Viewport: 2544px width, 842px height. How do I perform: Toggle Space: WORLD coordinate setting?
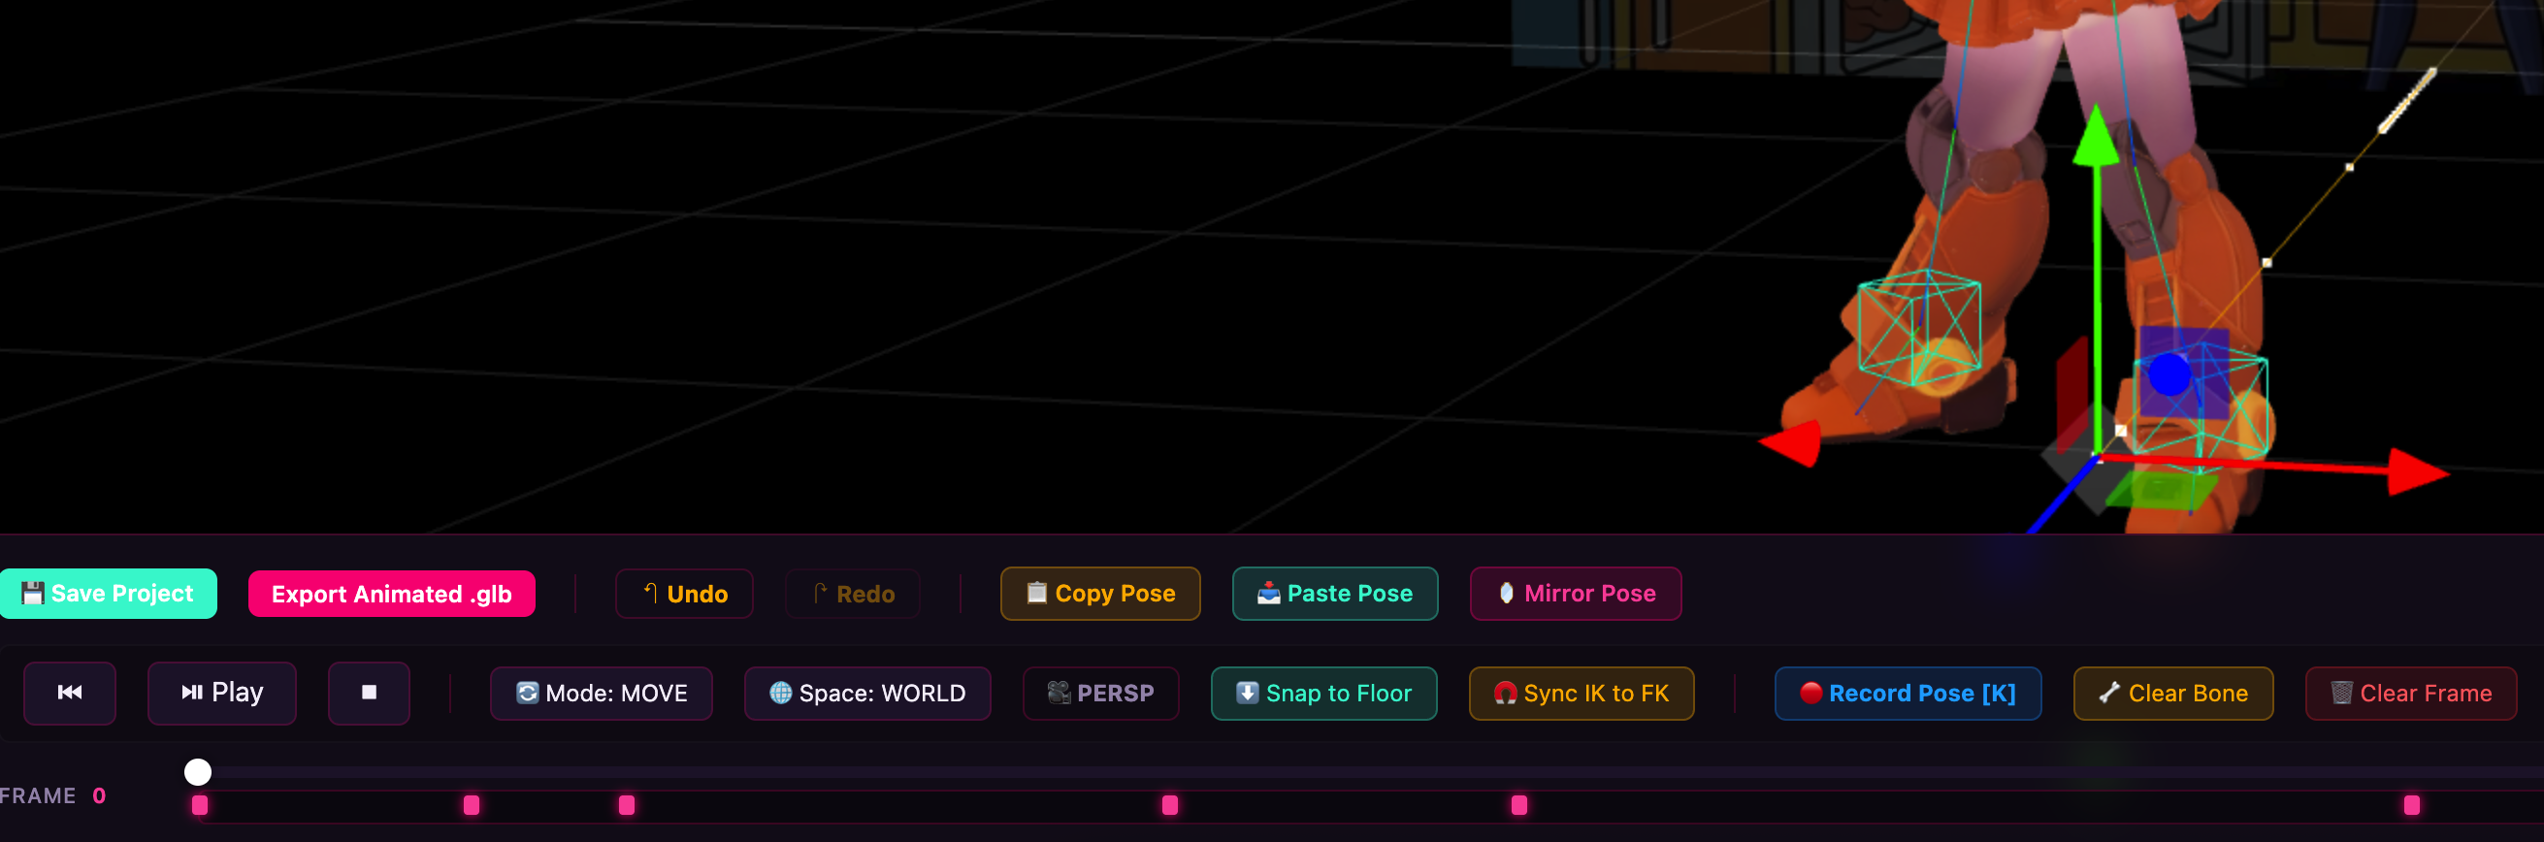[867, 693]
